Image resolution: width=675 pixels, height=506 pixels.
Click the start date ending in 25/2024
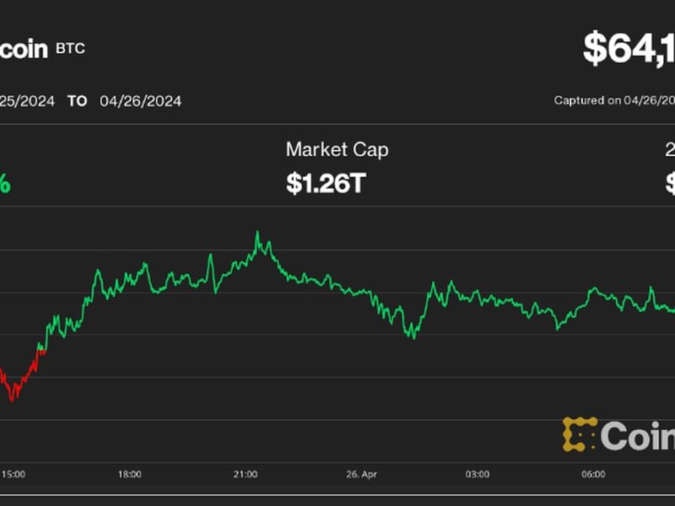pyautogui.click(x=27, y=101)
